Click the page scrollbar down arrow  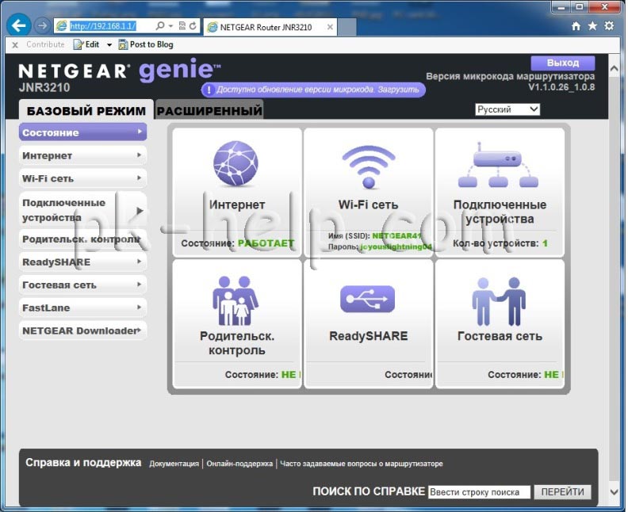click(x=614, y=492)
